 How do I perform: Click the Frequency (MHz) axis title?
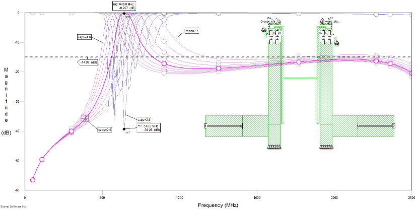(218, 205)
